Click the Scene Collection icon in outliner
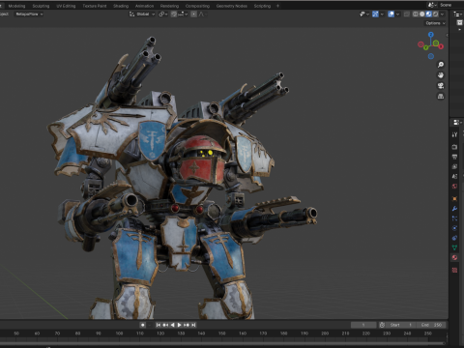Viewport: 464px width, 348px height. [459, 22]
